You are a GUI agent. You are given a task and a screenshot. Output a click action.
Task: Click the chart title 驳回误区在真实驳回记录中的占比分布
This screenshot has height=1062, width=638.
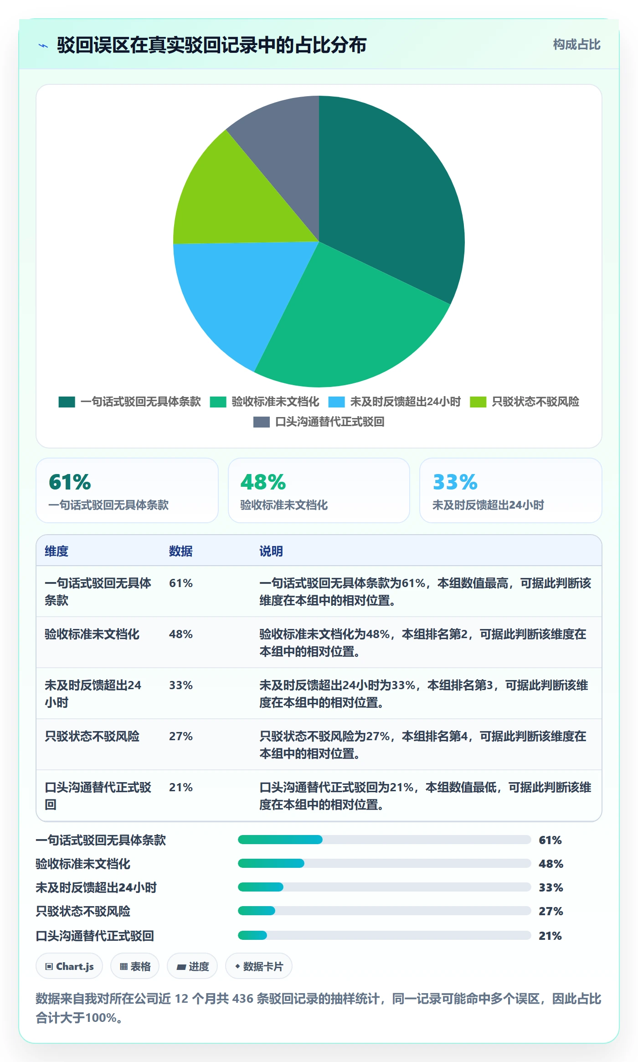(212, 45)
